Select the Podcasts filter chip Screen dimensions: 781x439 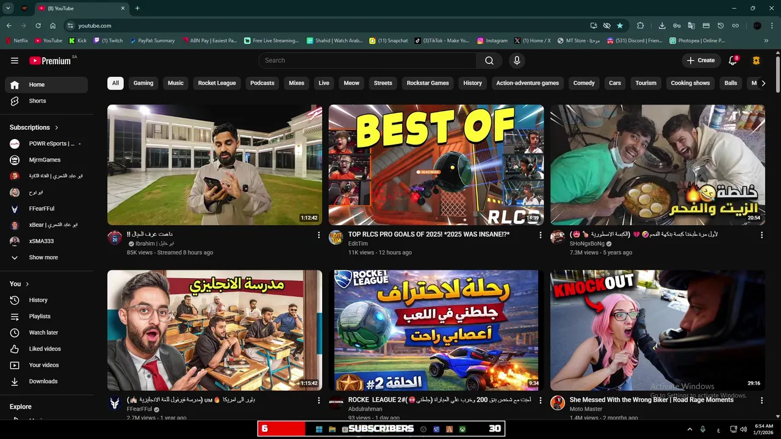[262, 83]
